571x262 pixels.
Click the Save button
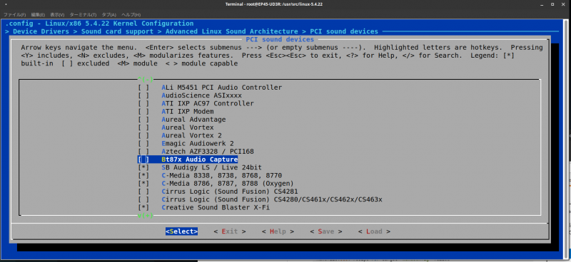pyautogui.click(x=325, y=231)
